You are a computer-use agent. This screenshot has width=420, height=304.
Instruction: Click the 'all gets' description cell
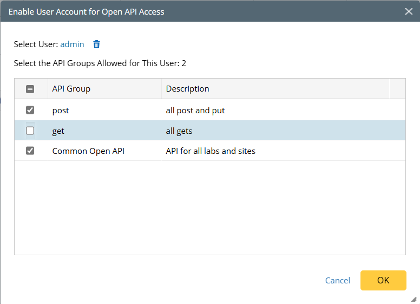click(179, 131)
